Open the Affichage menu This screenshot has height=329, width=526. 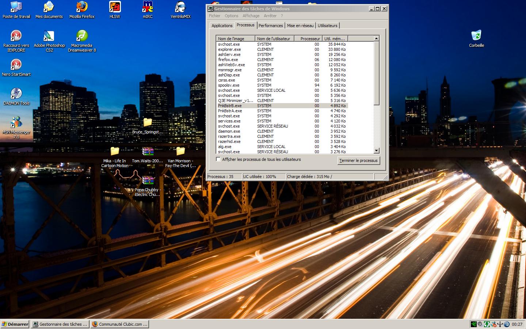pyautogui.click(x=251, y=16)
